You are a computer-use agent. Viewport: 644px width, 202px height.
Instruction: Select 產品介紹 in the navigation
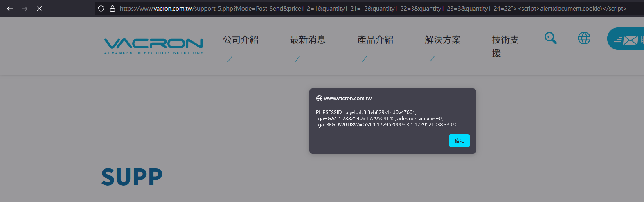(x=375, y=40)
